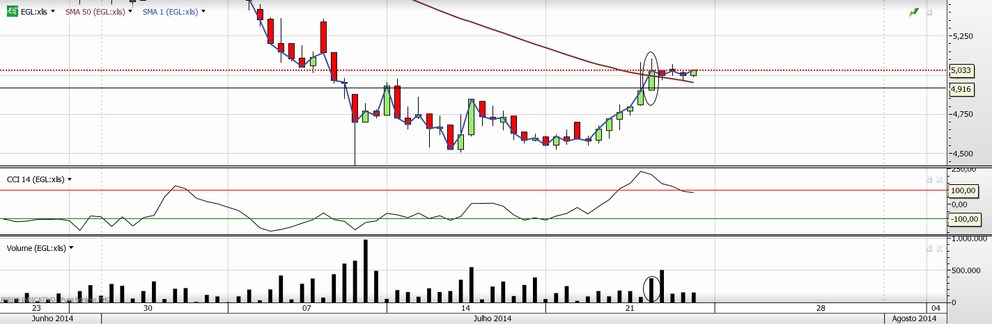Open the SMA 50 (EGL:xlis) indicator dropdown
Screen dimensions: 992x324
(x=131, y=12)
